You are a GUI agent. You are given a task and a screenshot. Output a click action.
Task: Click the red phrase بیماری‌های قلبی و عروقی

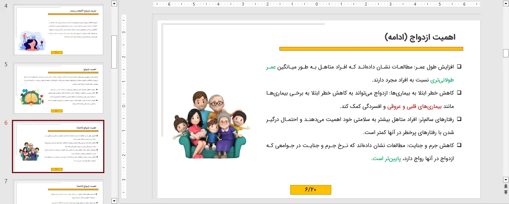[414, 106]
